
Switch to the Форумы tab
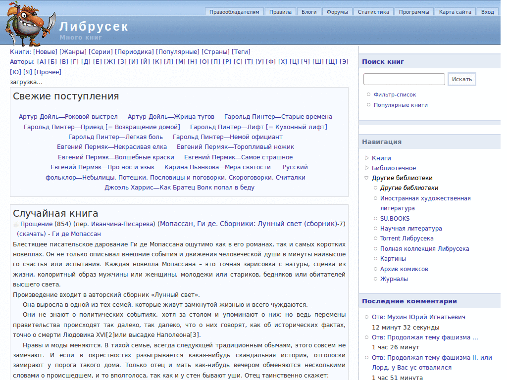(x=337, y=12)
